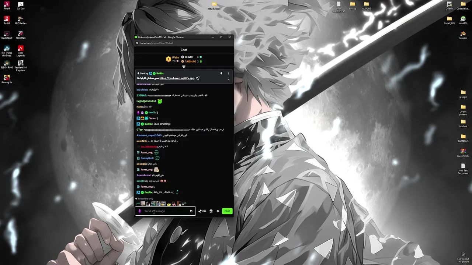Open New Text Document on desktop

click(463, 169)
